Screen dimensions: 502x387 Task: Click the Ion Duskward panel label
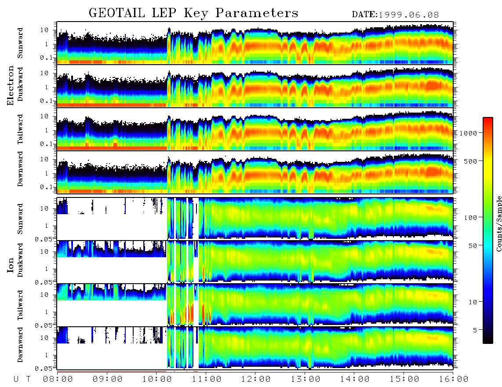pos(20,260)
